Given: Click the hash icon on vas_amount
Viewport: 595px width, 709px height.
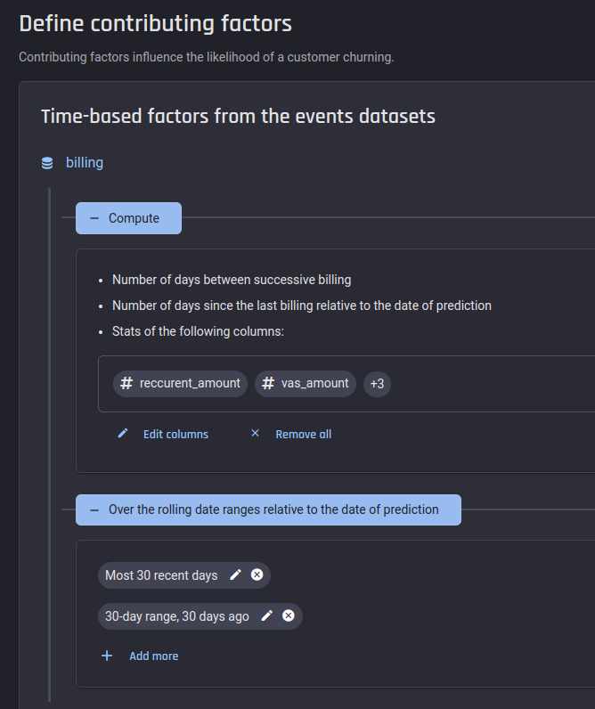Looking at the screenshot, I should coord(268,383).
